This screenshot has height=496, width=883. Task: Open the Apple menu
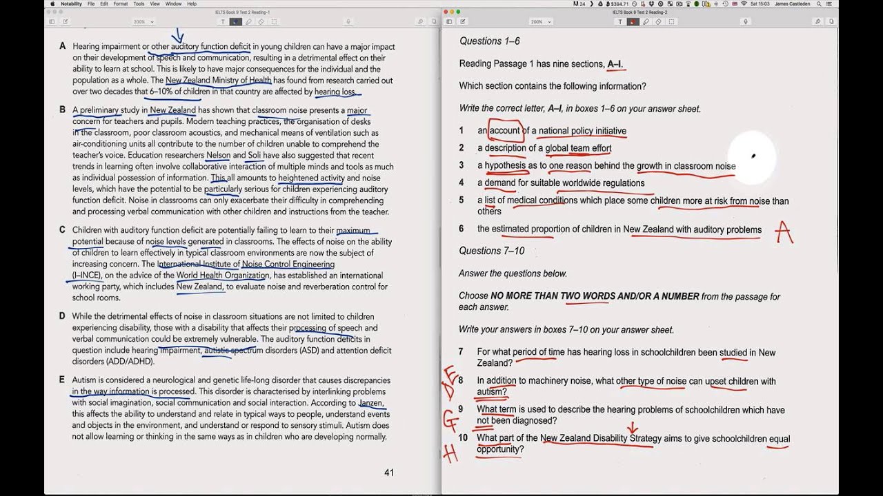[x=52, y=4]
